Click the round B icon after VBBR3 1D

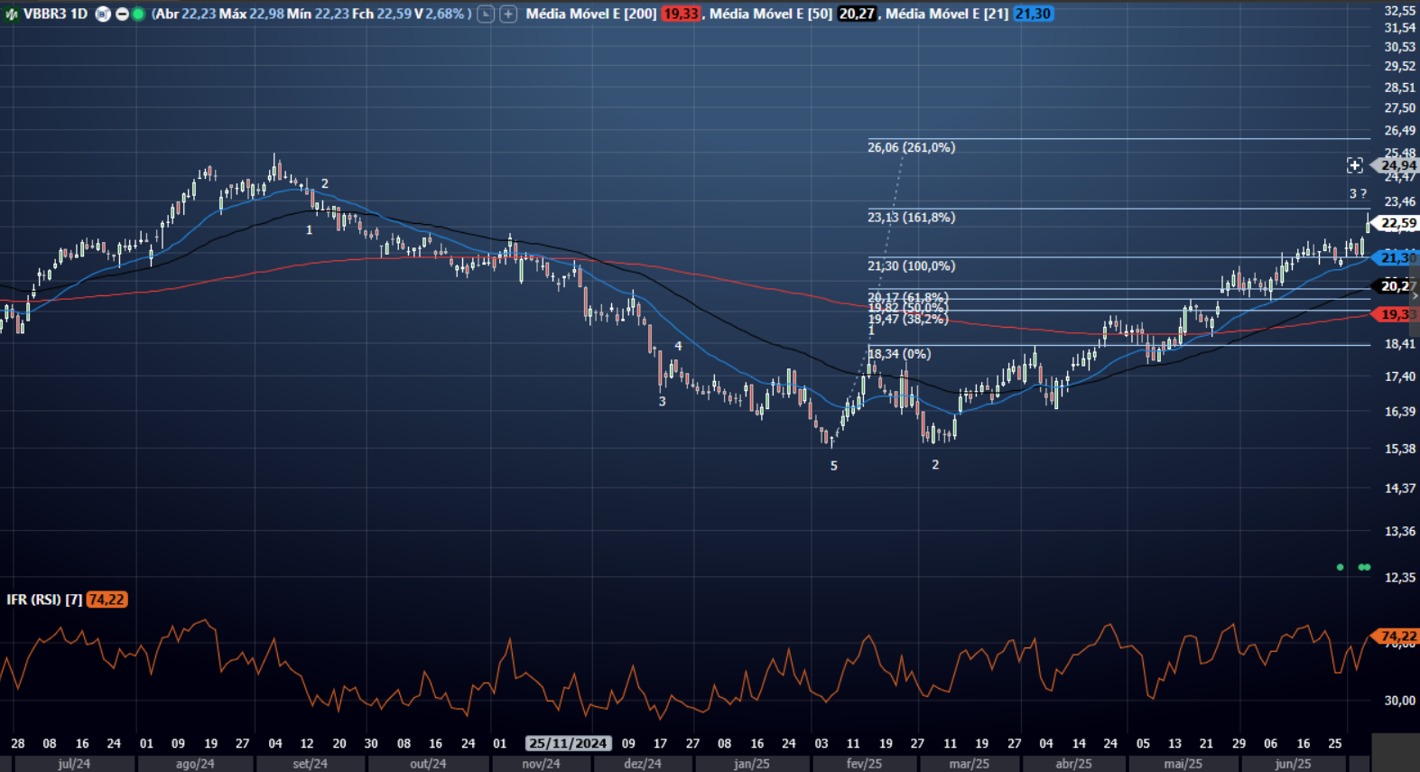[103, 14]
